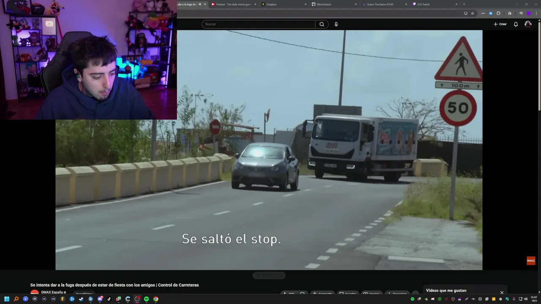Click the YouTube search magnifier button

click(322, 24)
